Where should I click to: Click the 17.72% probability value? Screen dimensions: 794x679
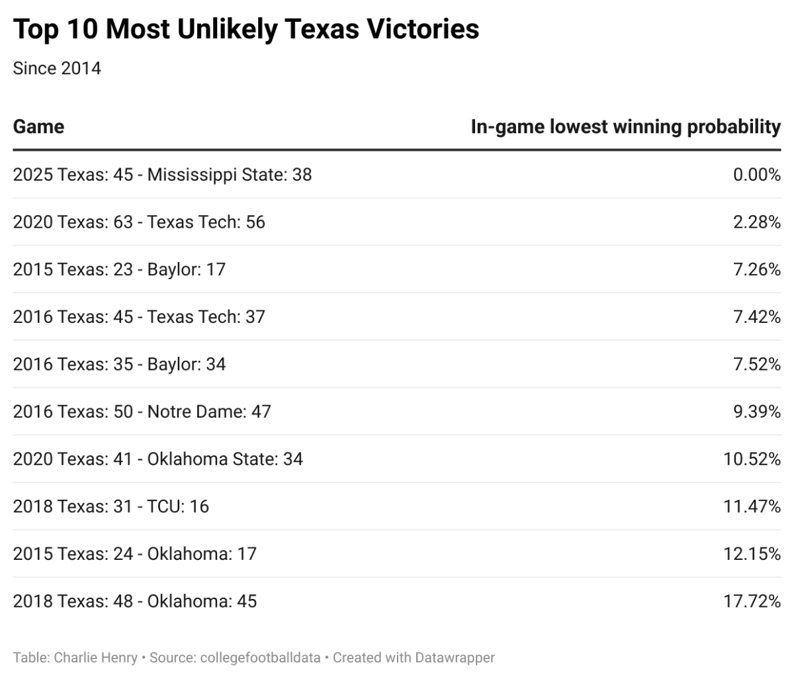pyautogui.click(x=752, y=601)
